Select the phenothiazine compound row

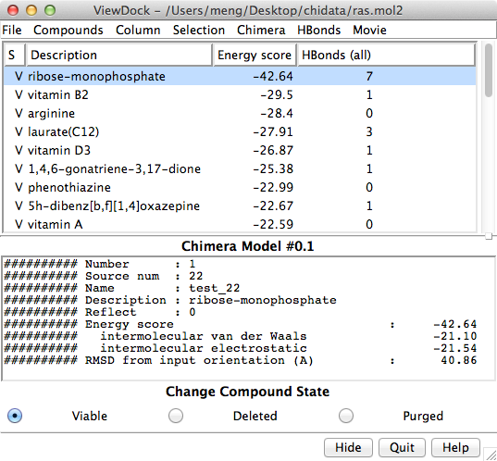click(x=240, y=187)
